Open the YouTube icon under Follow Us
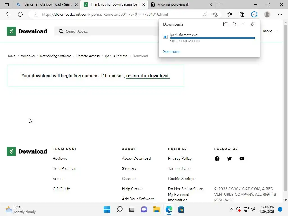Viewport: 288px width, 216px height. (242, 159)
